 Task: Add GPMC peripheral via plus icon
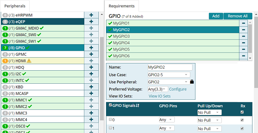coord(91,54)
